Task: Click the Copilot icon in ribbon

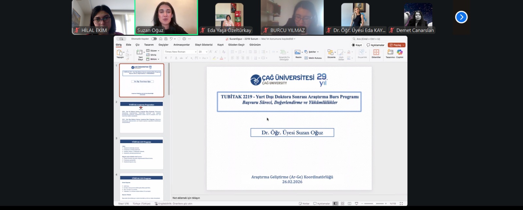Action: (400, 52)
